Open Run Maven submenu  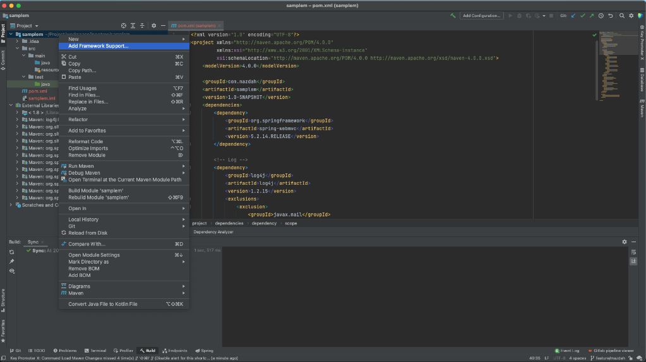(124, 166)
